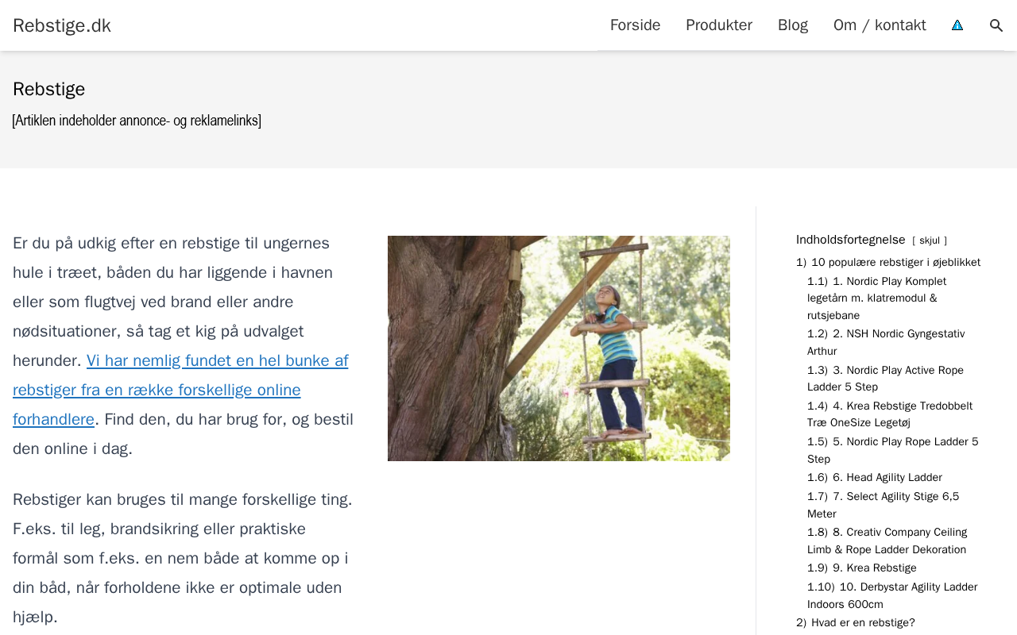Open the Rebstige.dk site logo link
Screen dimensions: 1017x635
pos(62,25)
